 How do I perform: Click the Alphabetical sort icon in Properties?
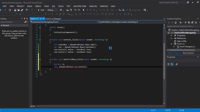172,64
